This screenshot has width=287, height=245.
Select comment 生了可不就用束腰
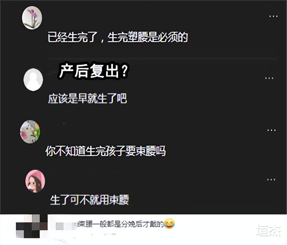point(90,200)
